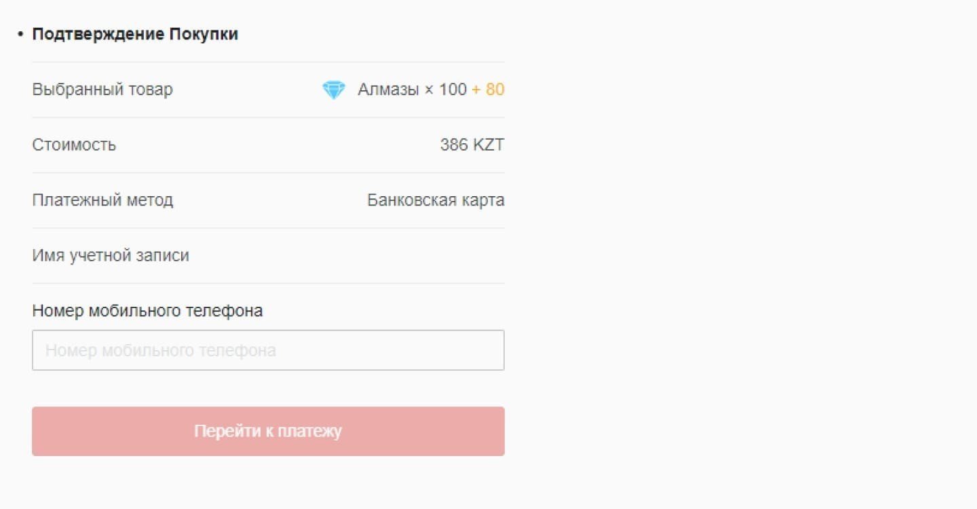Click the 'Имя учетной записи' row label
The image size is (977, 509).
pyautogui.click(x=111, y=255)
